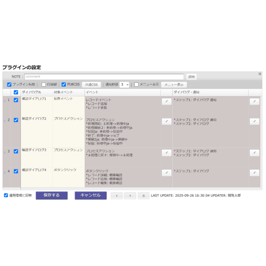Screen dimensions: 266x266
Task: Click the 確認ダイアログ3 name cell
Action: (x=36, y=158)
